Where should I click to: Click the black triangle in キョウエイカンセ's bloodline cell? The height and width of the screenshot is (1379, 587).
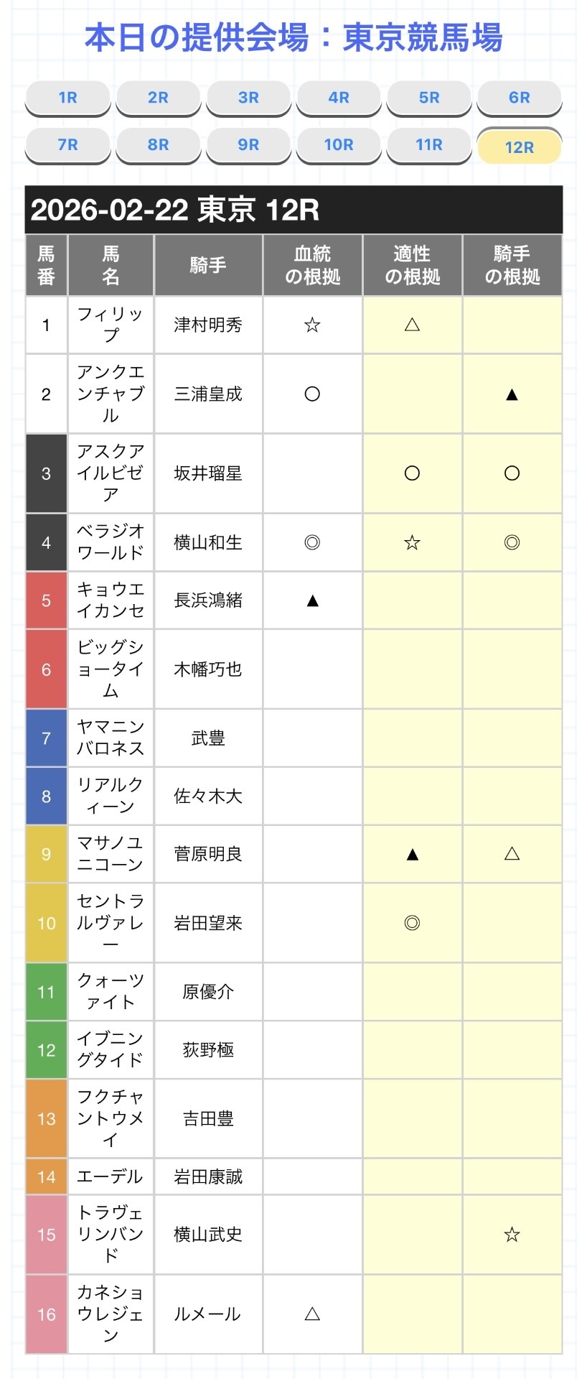pyautogui.click(x=312, y=600)
